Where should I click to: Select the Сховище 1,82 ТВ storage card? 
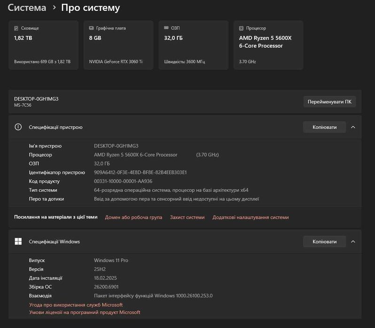[43, 45]
